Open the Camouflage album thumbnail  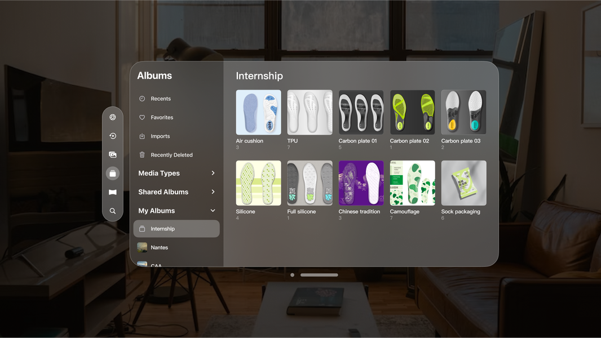[x=413, y=183]
